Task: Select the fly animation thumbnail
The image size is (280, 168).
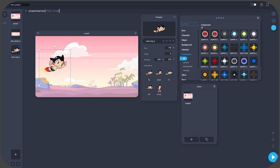Action: pos(149,73)
